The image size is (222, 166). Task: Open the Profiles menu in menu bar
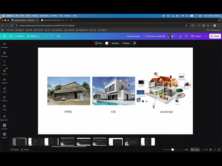[x=54, y=16]
